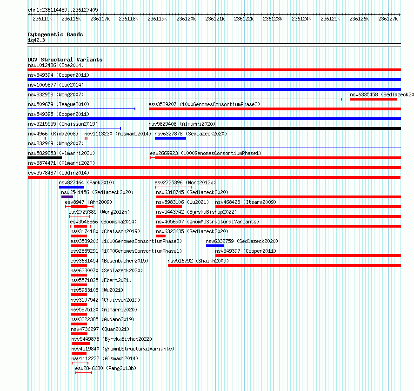Open nsv516792 (Shaikh2009) label
This screenshot has height=391, width=414.
point(198,261)
